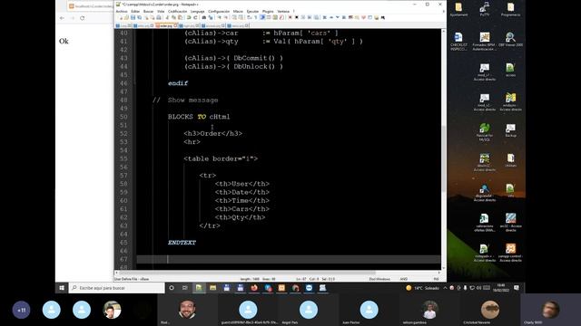Image resolution: width=581 pixels, height=326 pixels.
Task: Click the Save file toolbar icon
Action: [x=133, y=17]
